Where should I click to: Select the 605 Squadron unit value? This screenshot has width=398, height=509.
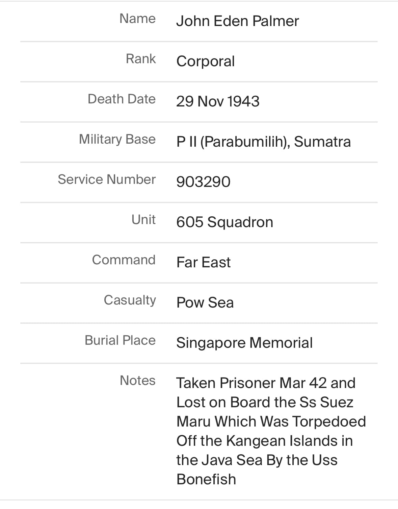[x=224, y=222]
